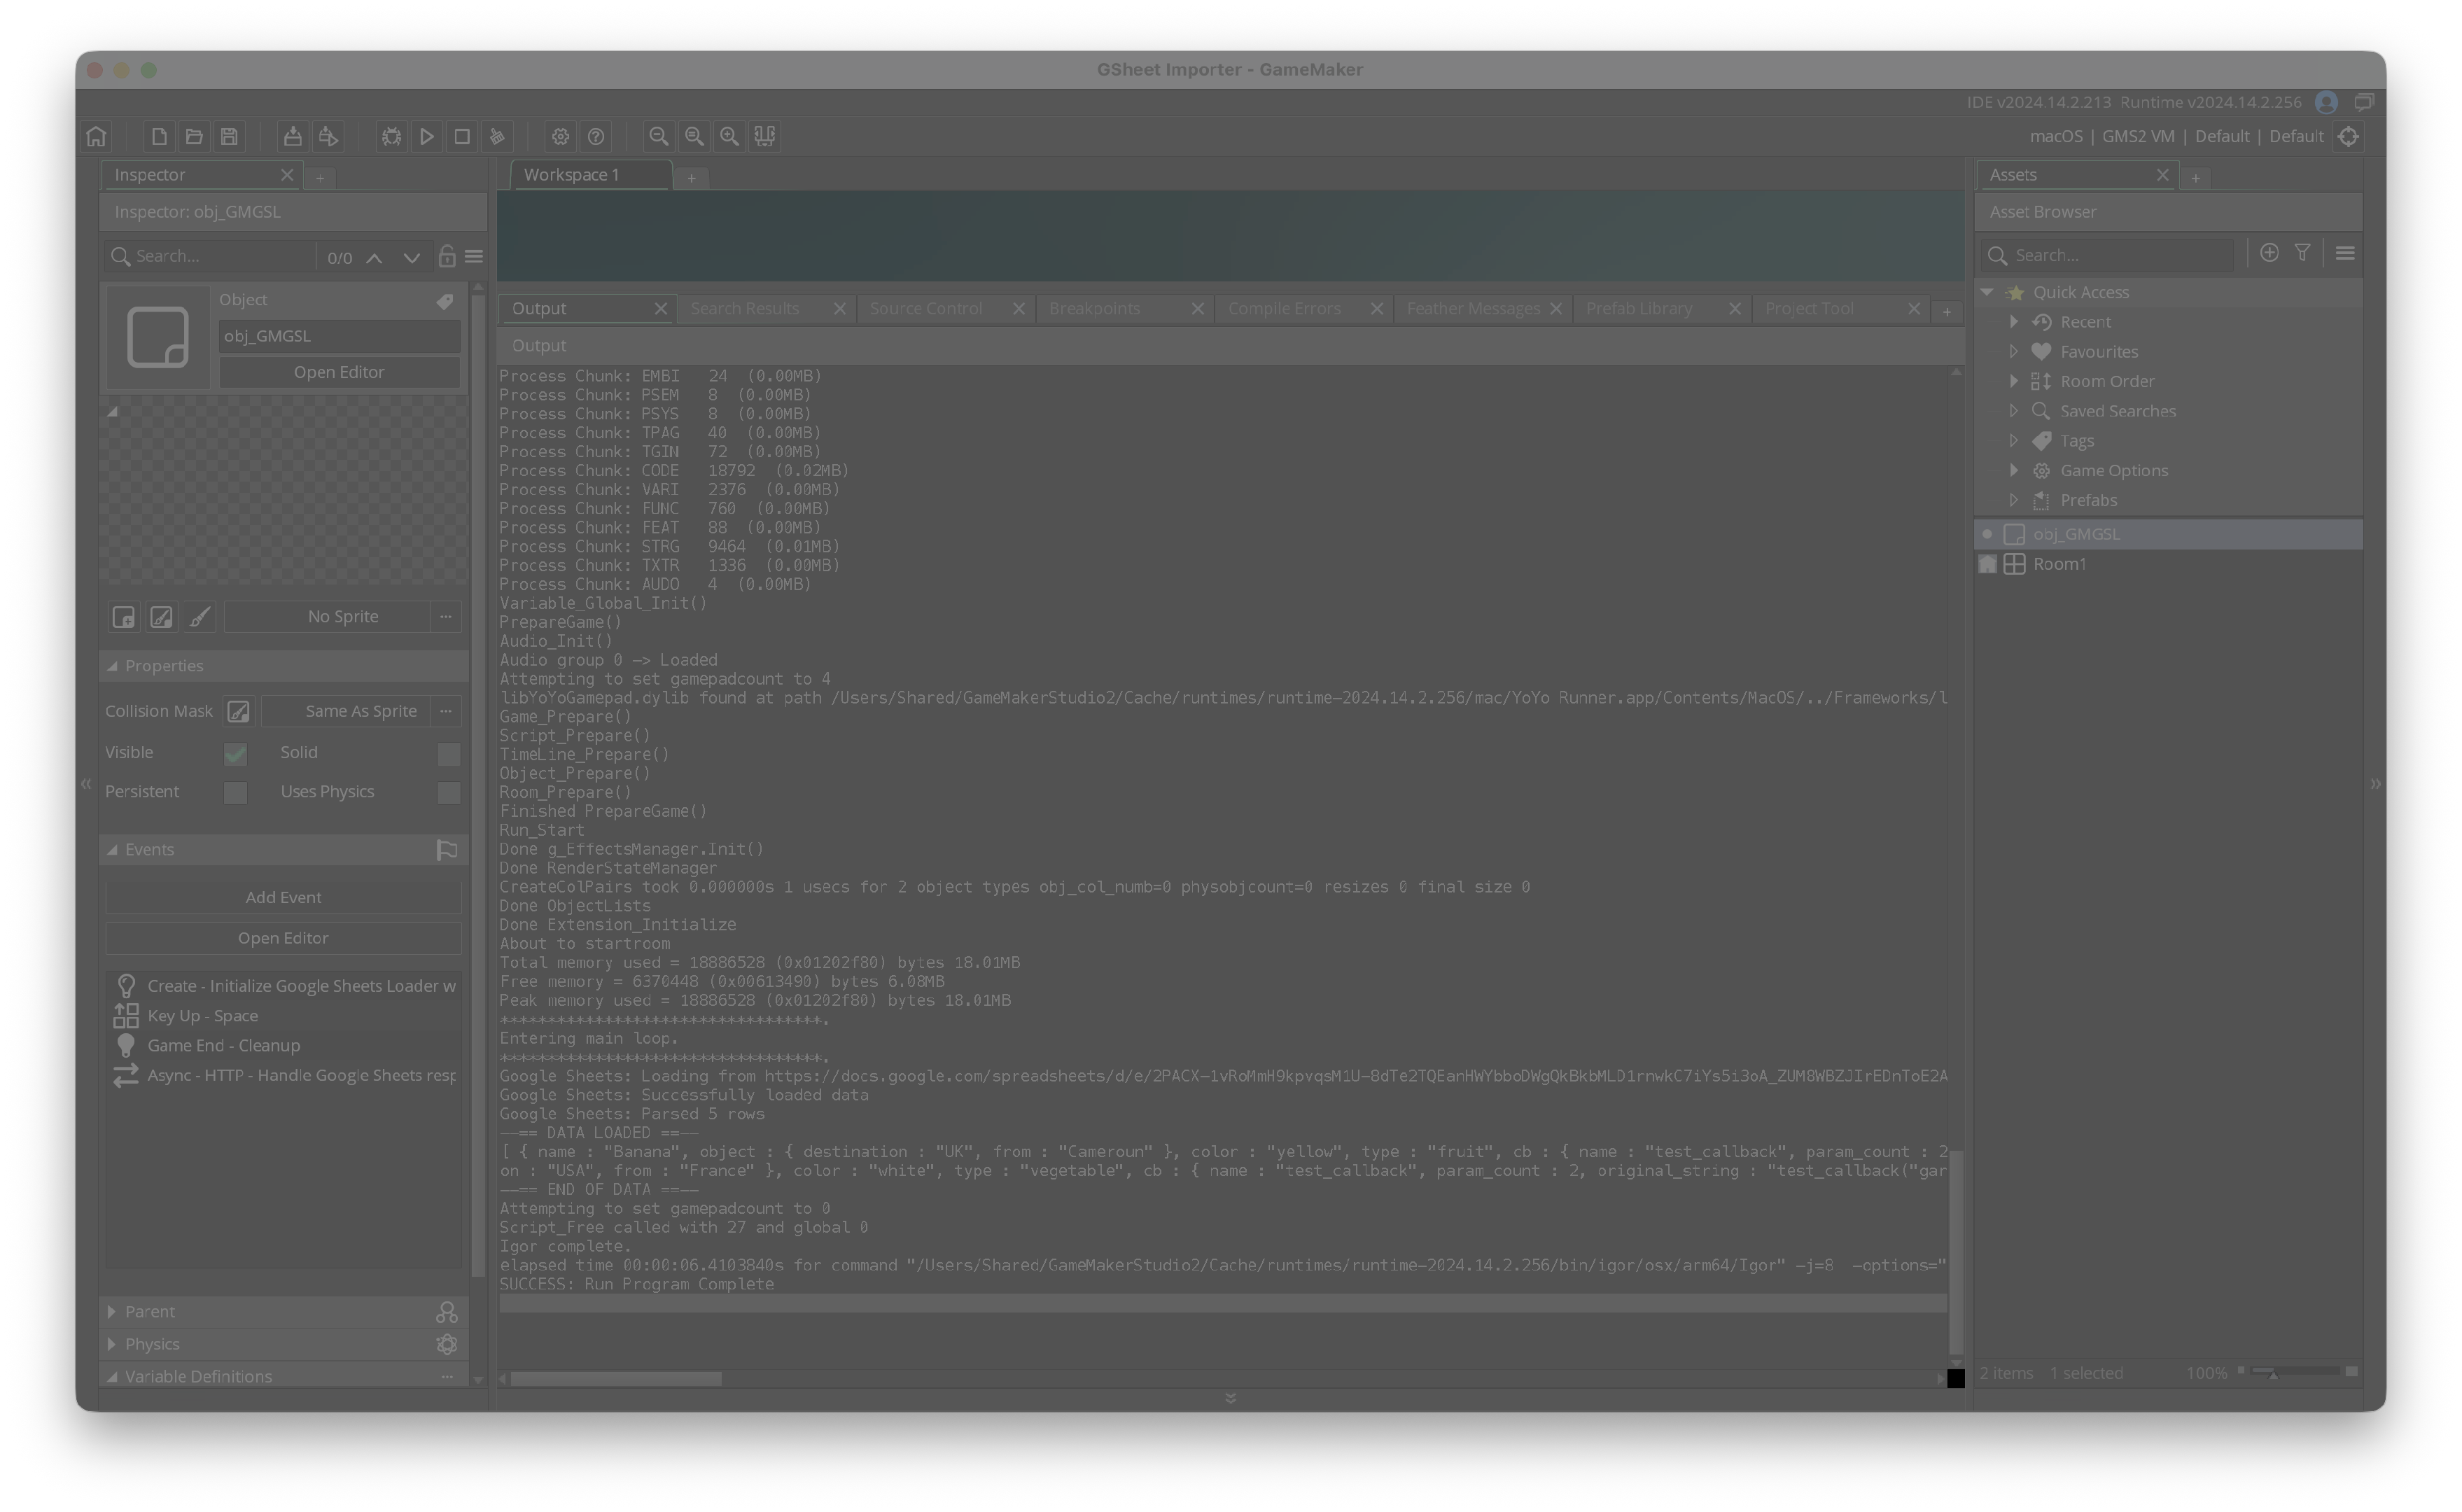Click Add Asset plus icon in Asset Browser
This screenshot has height=1512, width=2462.
[x=2269, y=253]
